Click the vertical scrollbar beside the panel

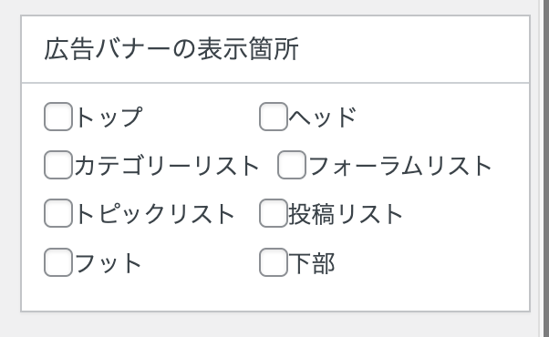point(544,168)
